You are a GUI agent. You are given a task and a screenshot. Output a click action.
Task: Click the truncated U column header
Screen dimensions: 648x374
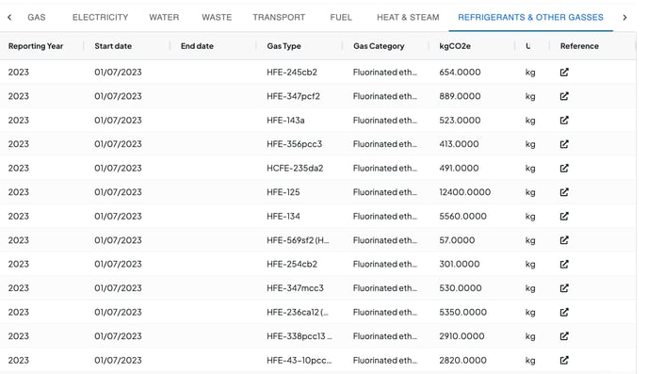point(528,46)
